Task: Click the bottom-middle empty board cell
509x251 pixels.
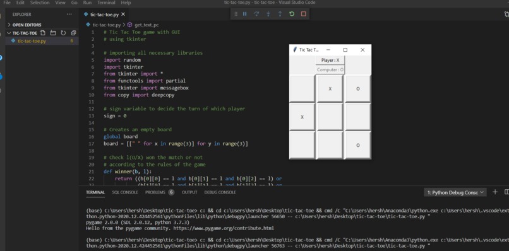Action: (x=330, y=145)
